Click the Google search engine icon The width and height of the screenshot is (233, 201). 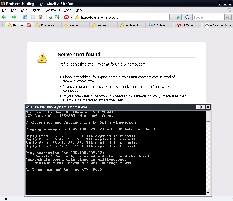point(187,17)
